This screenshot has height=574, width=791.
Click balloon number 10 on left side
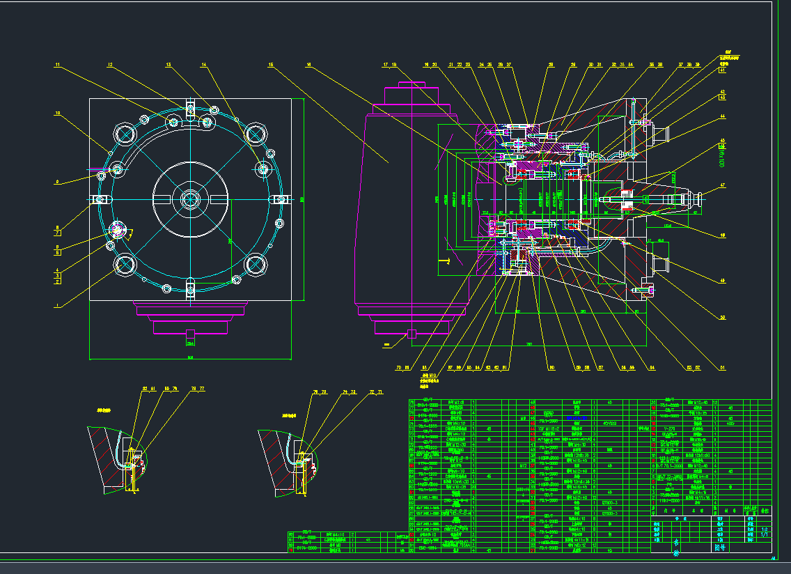58,113
